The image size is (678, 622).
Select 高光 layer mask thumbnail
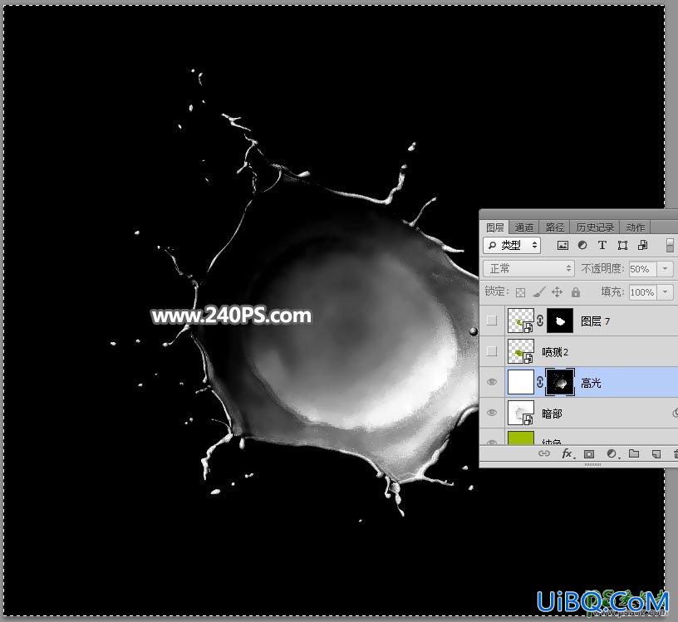coord(560,382)
